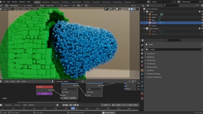Expand the Transform panel
Screen dimensions: 203x114
point(151,54)
